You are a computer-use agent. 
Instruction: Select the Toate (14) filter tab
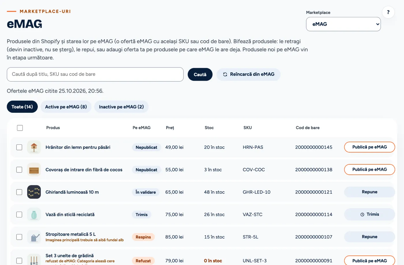pyautogui.click(x=22, y=107)
